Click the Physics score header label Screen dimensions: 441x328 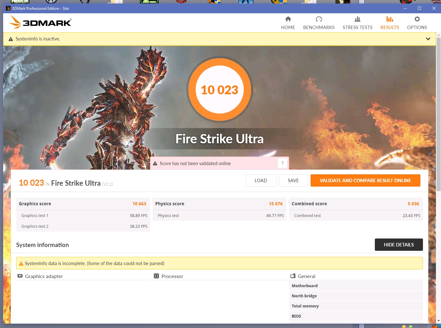pos(170,204)
